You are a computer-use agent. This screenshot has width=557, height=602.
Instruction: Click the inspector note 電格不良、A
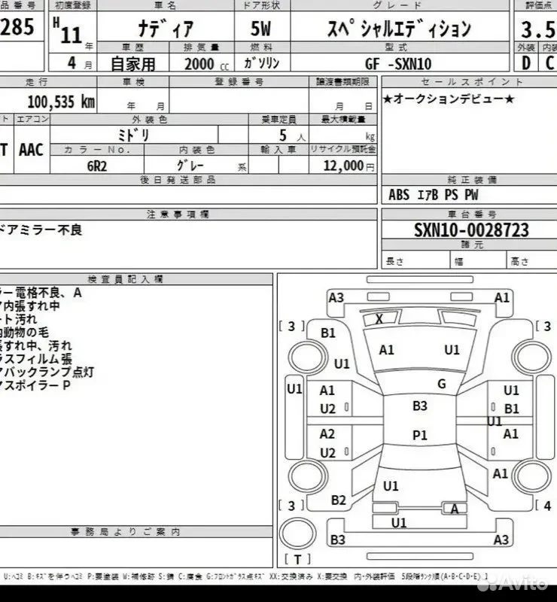(48, 293)
